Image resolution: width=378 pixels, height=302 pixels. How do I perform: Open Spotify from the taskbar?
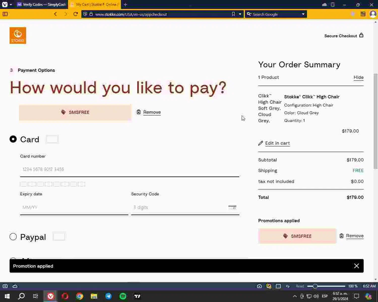tap(123, 296)
